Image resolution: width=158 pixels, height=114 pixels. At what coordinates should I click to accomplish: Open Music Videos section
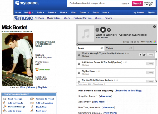54,18
